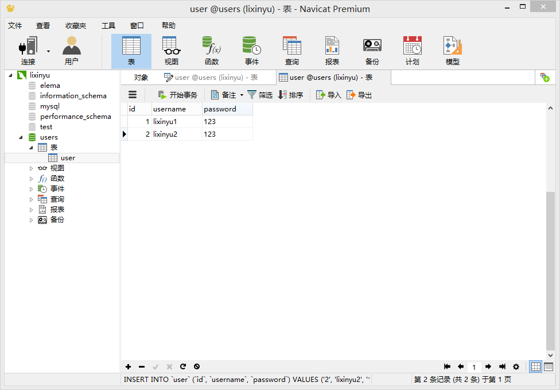Open the 模型 model toolbar button

453,51
